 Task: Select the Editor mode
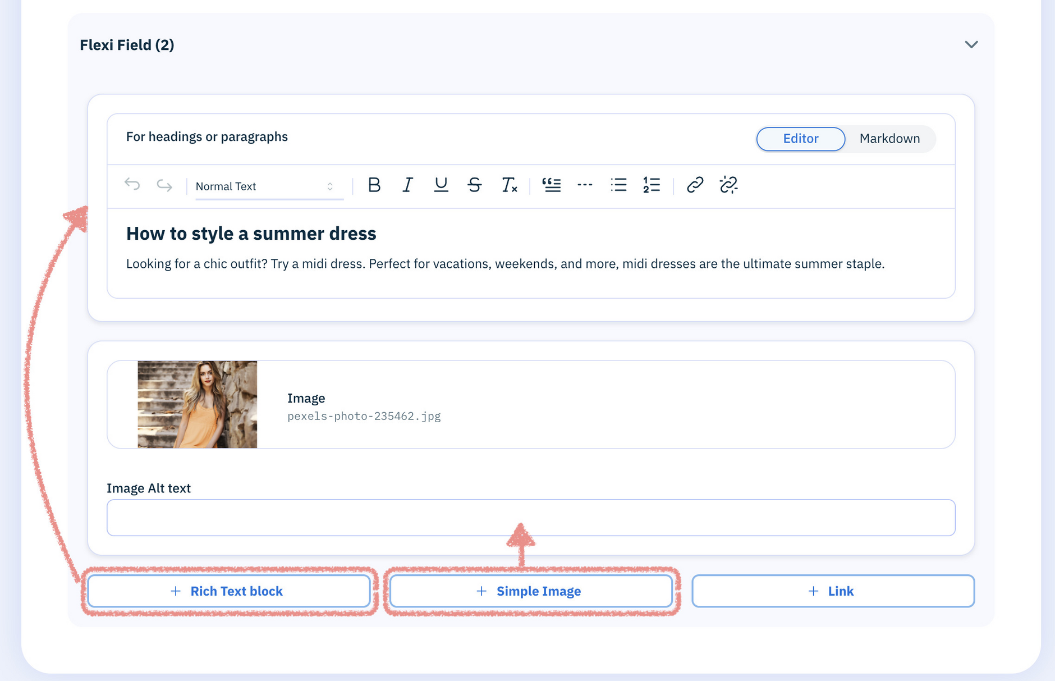[x=800, y=139]
